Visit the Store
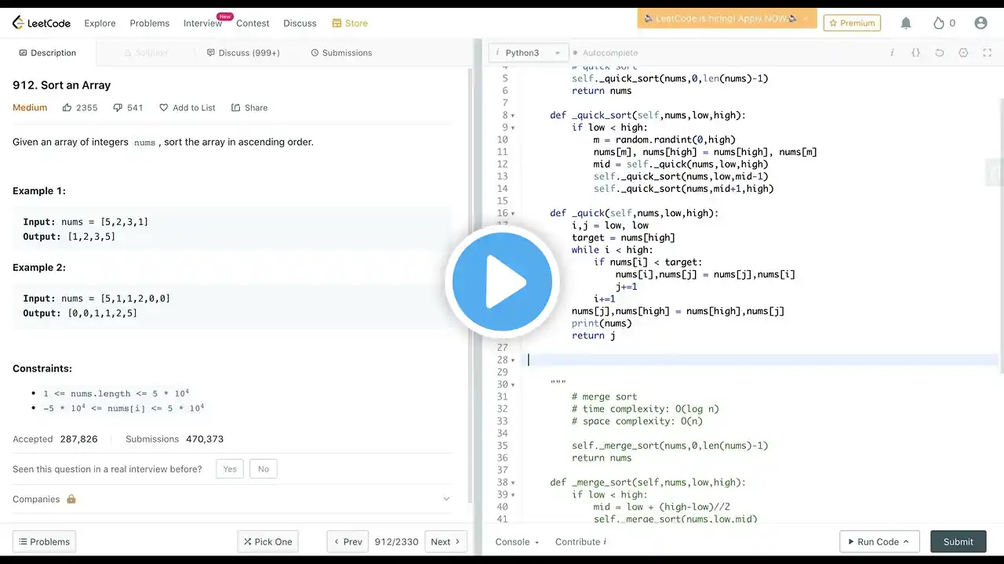Screen dimensions: 1004x564 350,23
